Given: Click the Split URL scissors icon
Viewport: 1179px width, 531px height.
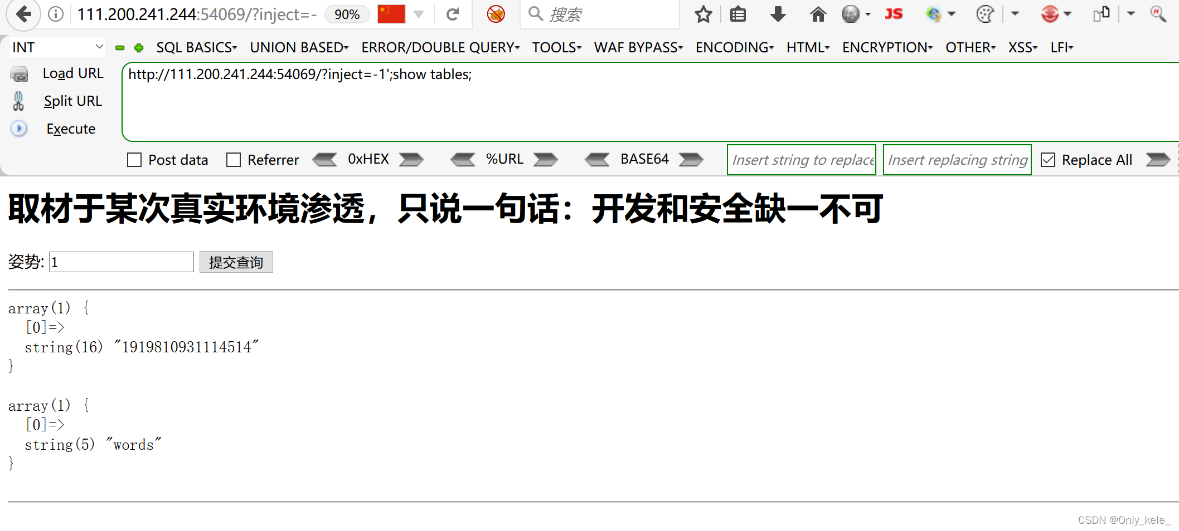Looking at the screenshot, I should [18, 101].
